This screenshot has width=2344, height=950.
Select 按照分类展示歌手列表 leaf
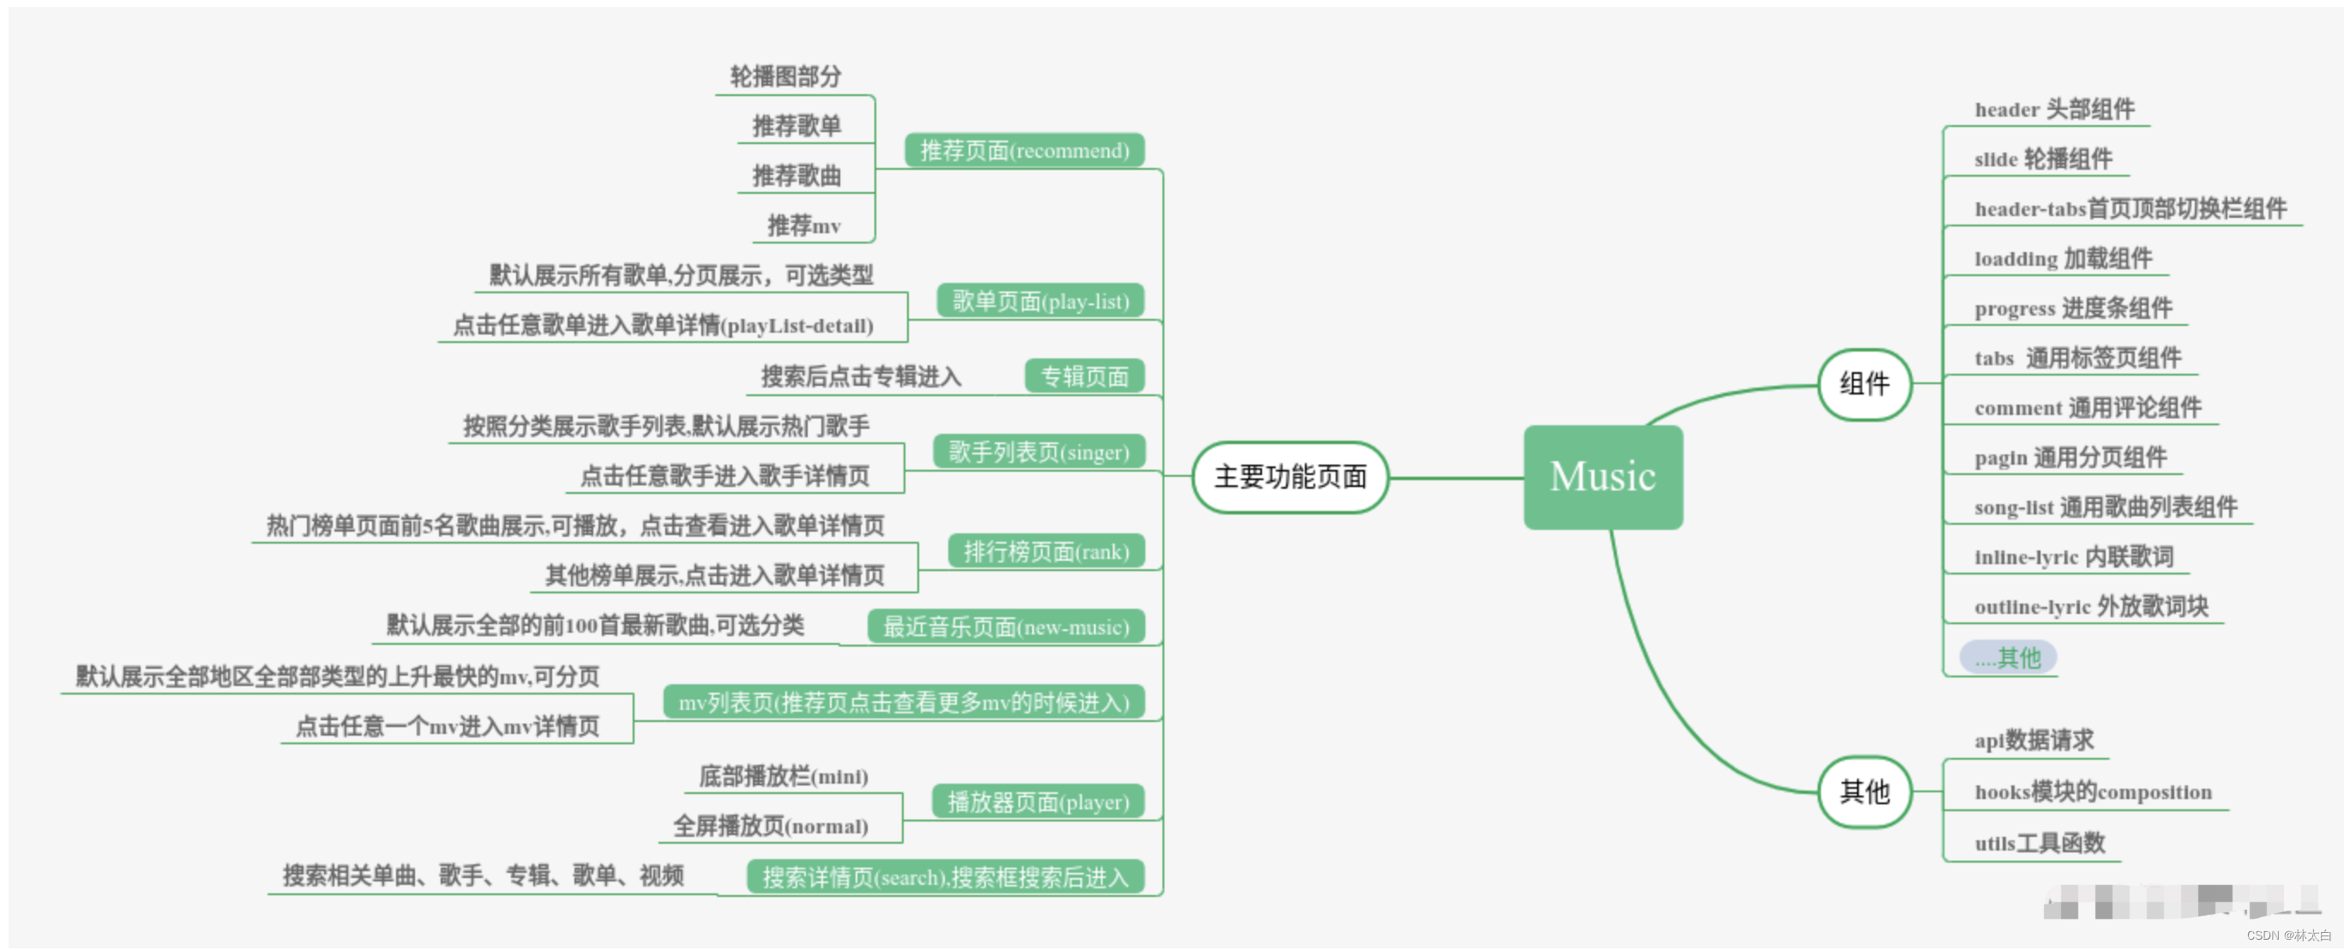666,425
